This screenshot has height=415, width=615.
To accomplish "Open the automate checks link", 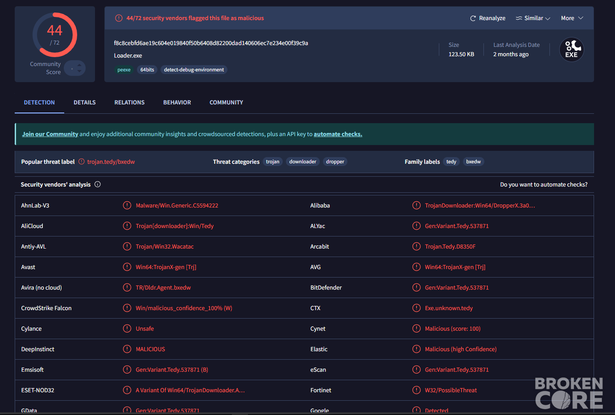I will coord(338,134).
